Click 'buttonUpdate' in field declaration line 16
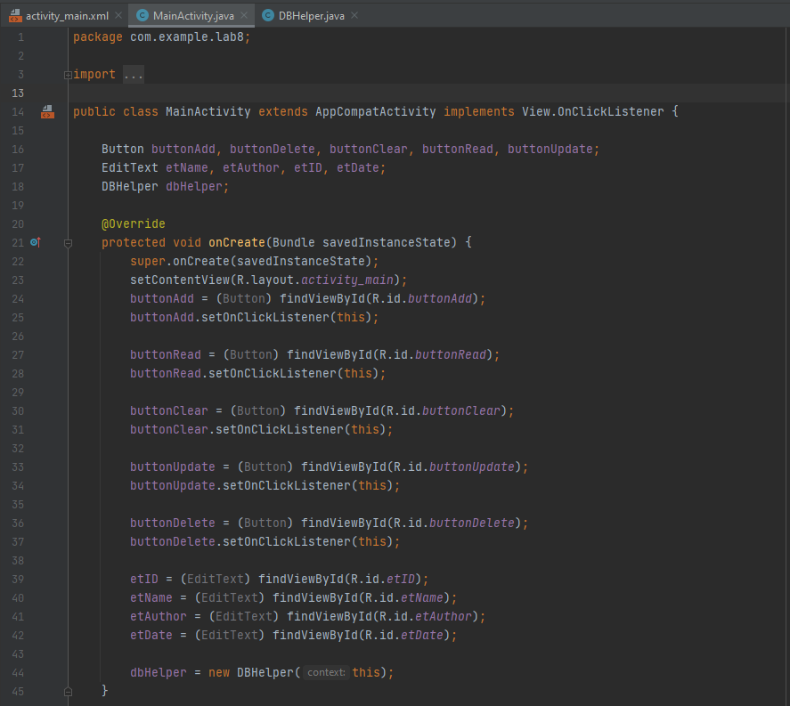The height and width of the screenshot is (706, 790). point(550,149)
